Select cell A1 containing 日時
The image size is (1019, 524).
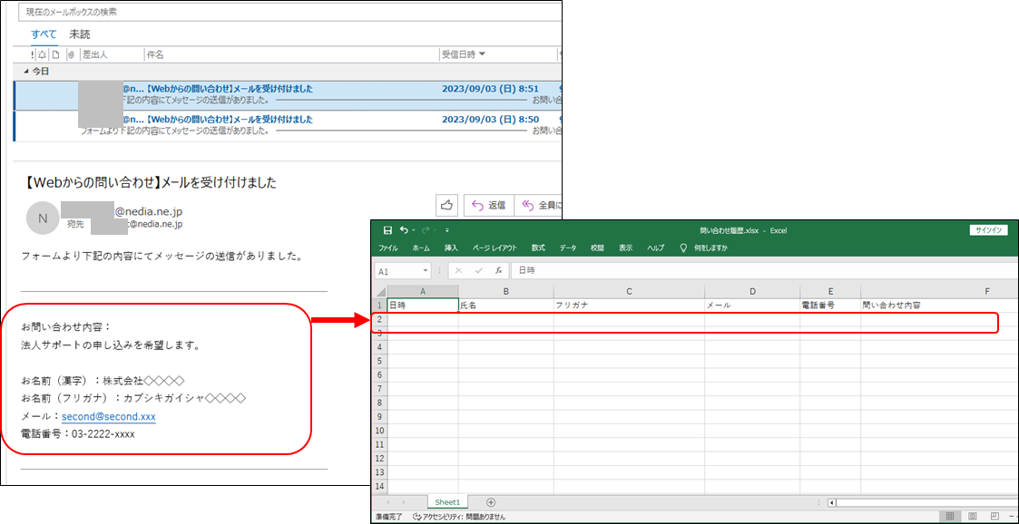[423, 306]
